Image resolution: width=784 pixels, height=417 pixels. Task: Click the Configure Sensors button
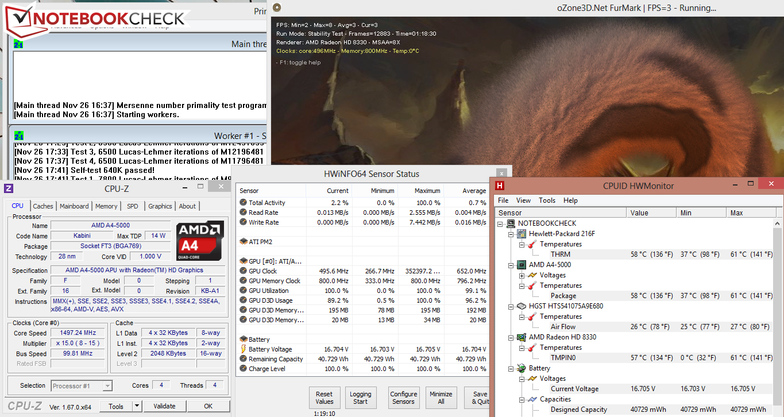click(x=404, y=398)
